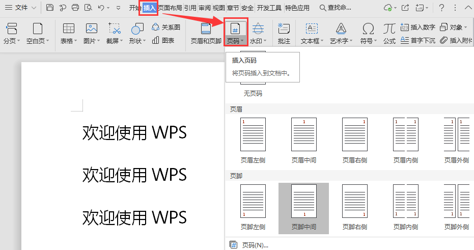The height and width of the screenshot is (250, 474).
Task: Select 页脚中间 page number layout
Action: click(304, 208)
